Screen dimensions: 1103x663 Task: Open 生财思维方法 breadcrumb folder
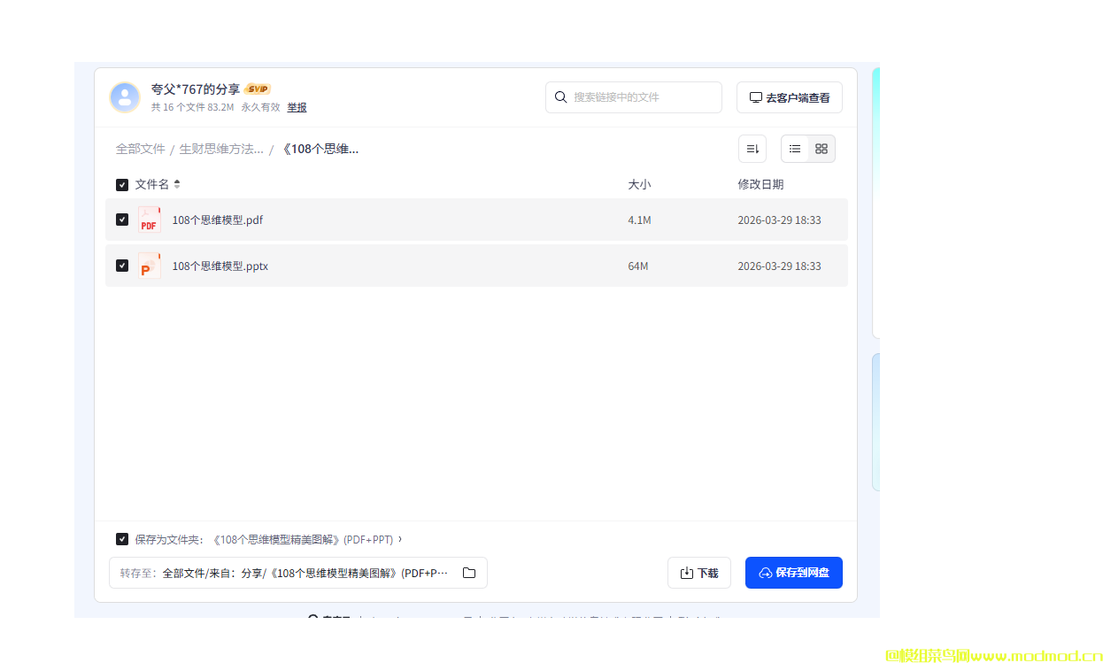pyautogui.click(x=221, y=149)
